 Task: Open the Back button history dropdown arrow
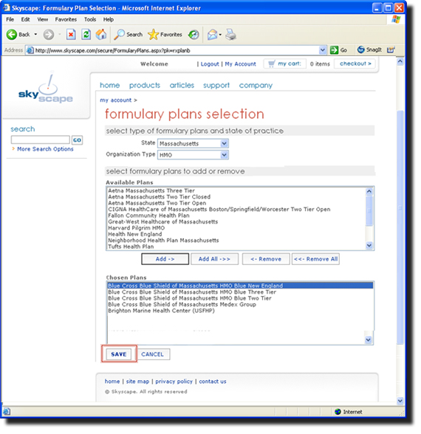point(35,35)
